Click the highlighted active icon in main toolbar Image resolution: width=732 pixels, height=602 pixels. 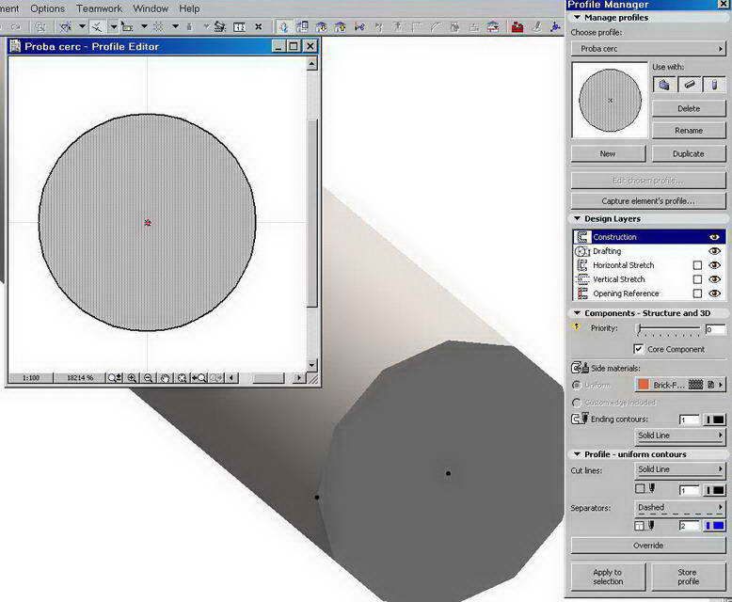pos(283,26)
